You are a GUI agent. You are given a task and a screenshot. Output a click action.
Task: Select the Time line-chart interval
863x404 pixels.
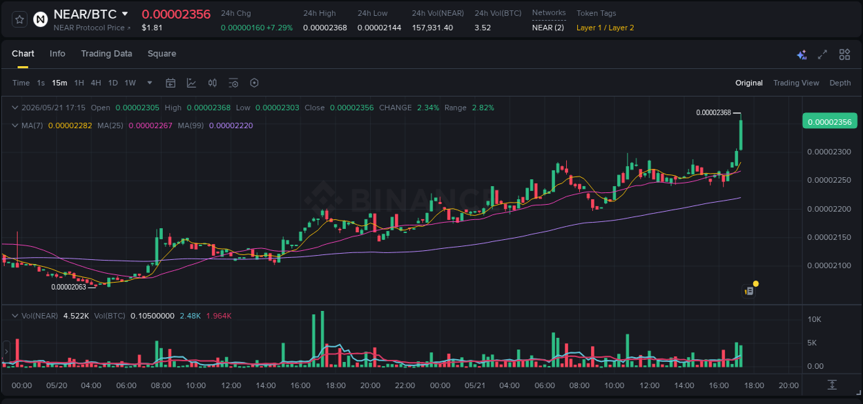21,83
